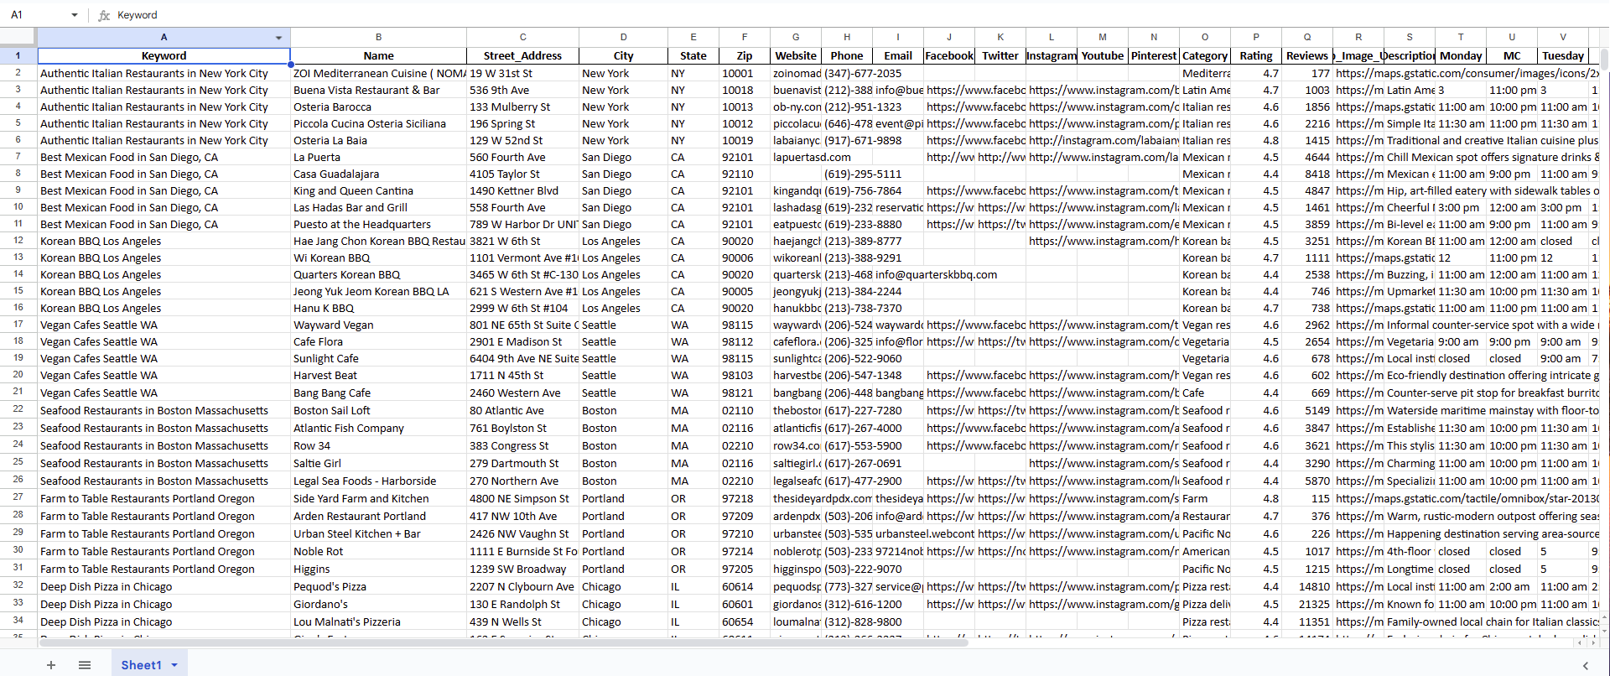Click the horizontal scrollbar at the bottom

[503, 642]
